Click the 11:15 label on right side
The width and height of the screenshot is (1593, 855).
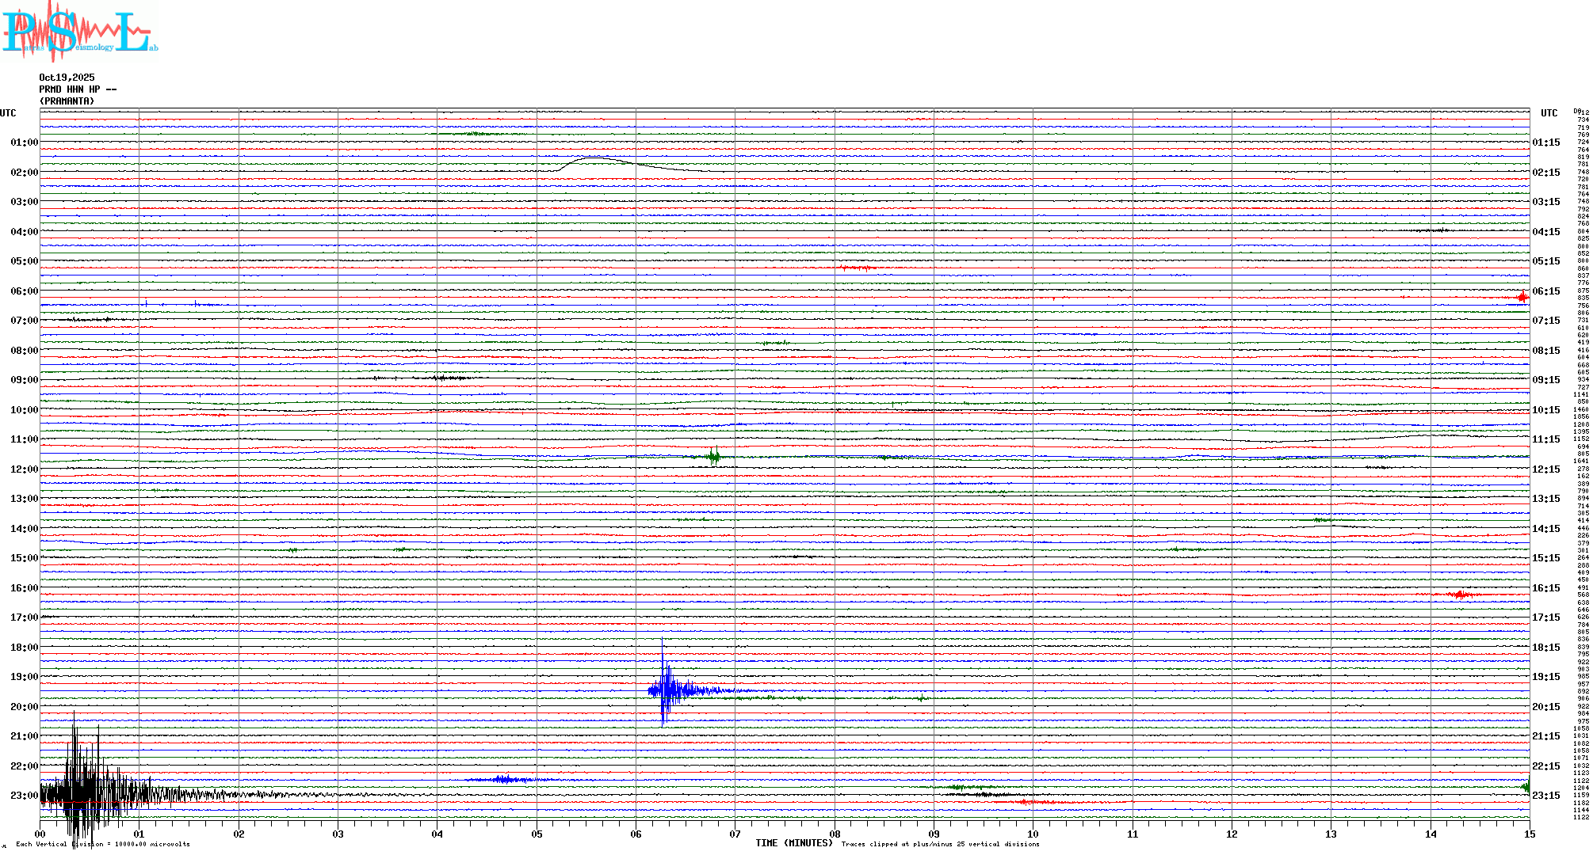1545,439
